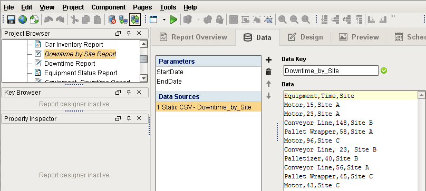Screen dimensions: 426x191
Task: Switch to Comm Read-Only mode icon
Action: 123,19
